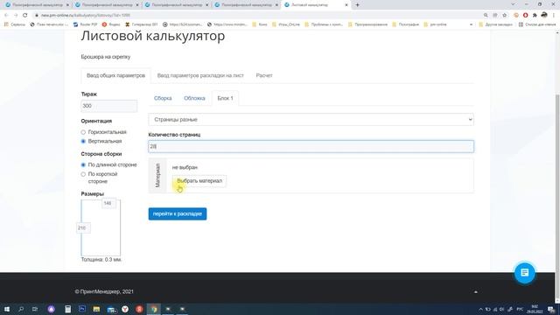Show hidden system tray icons

[x=480, y=309]
